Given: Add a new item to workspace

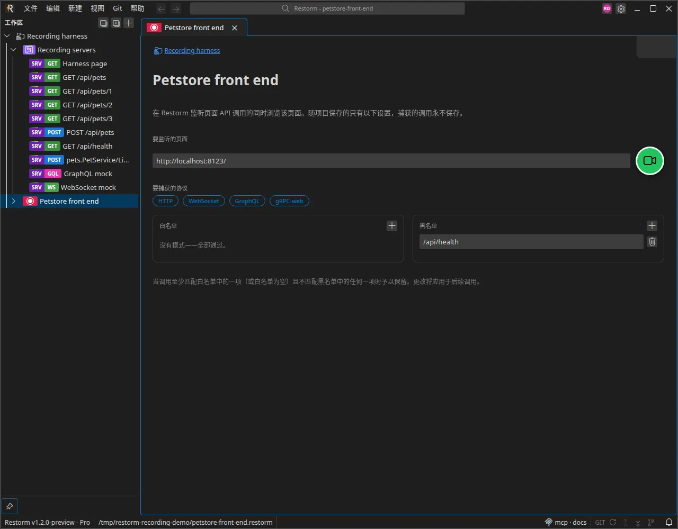Looking at the screenshot, I should tap(129, 23).
